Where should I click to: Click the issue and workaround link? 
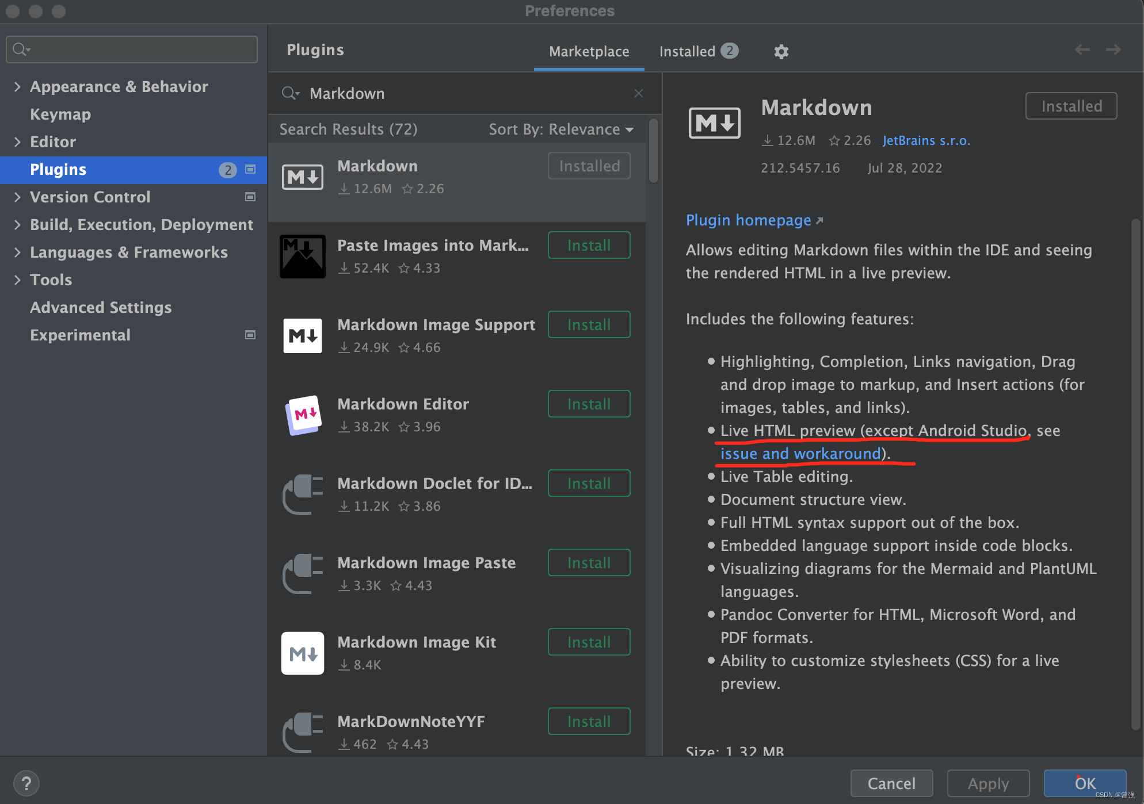800,453
